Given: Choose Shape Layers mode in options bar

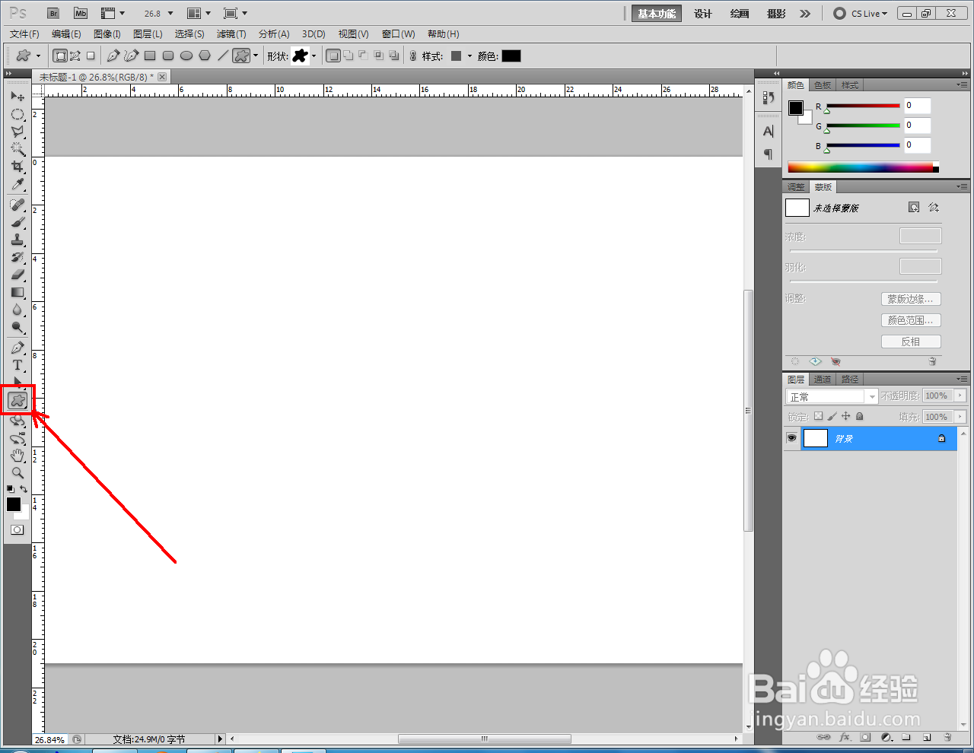Looking at the screenshot, I should pos(60,56).
